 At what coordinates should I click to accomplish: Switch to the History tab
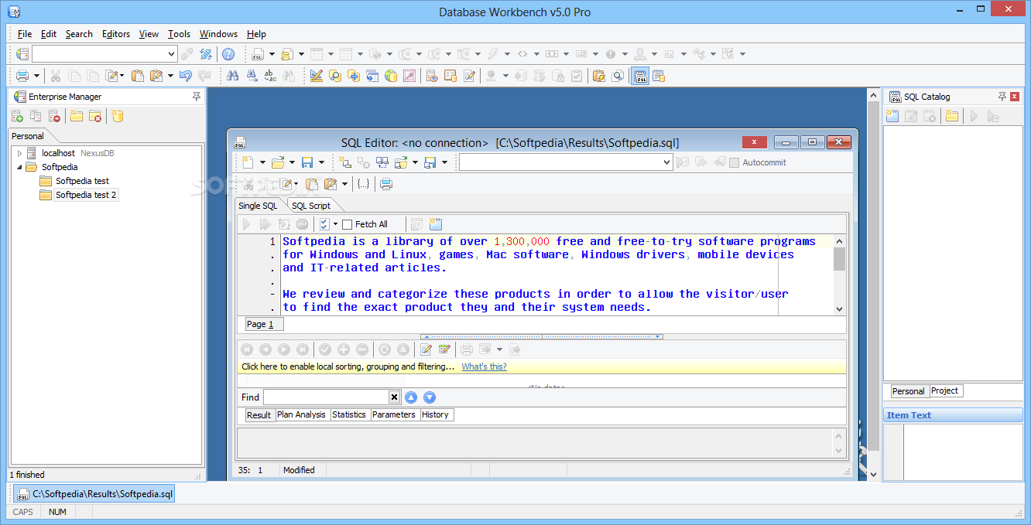[x=435, y=414]
